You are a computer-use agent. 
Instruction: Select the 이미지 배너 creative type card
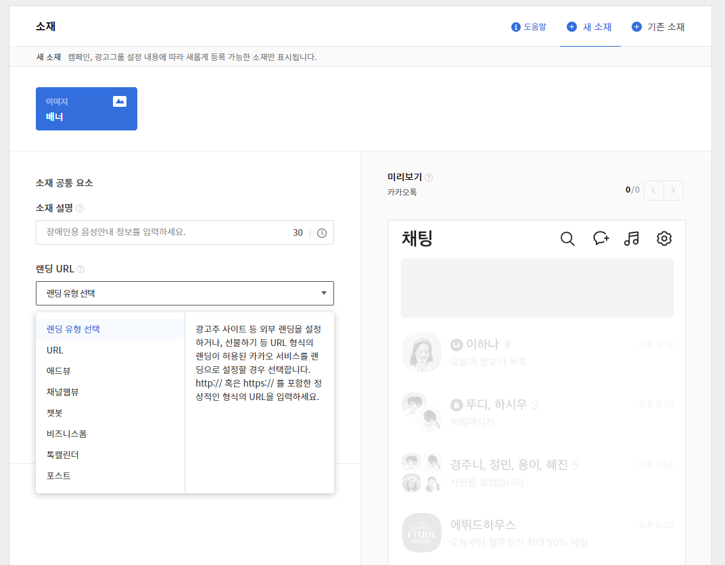[x=87, y=109]
